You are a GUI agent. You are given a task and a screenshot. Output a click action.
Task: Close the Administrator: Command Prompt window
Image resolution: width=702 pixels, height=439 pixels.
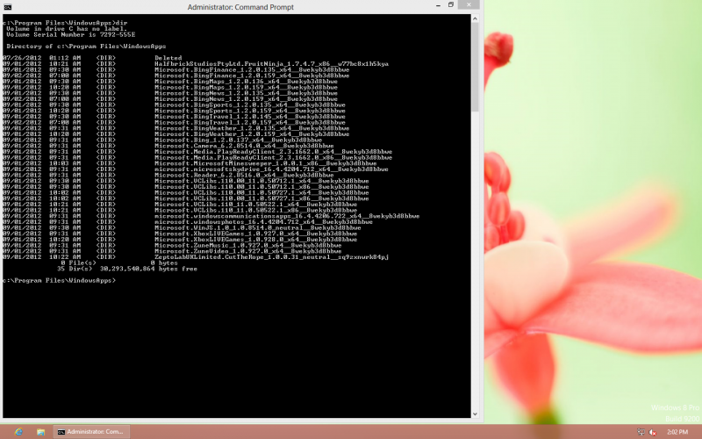469,5
